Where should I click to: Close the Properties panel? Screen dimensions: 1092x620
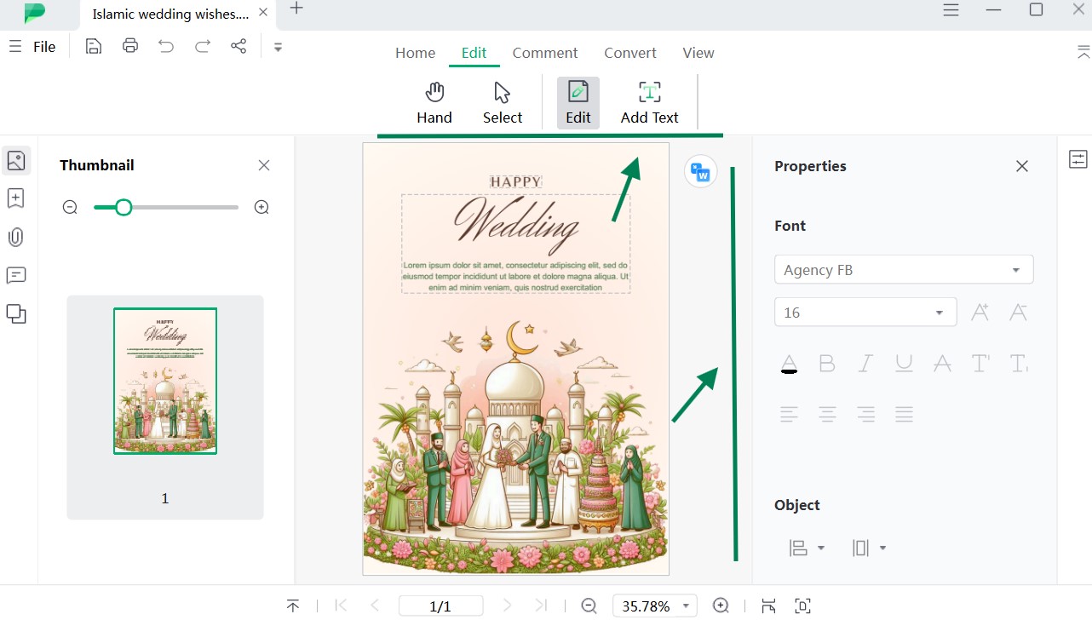tap(1022, 166)
